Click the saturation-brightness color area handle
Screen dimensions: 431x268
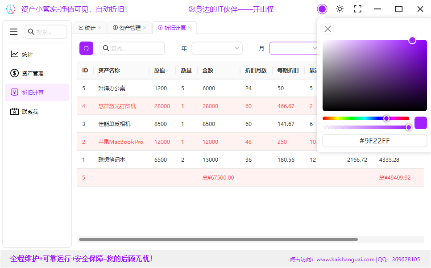tap(412, 41)
